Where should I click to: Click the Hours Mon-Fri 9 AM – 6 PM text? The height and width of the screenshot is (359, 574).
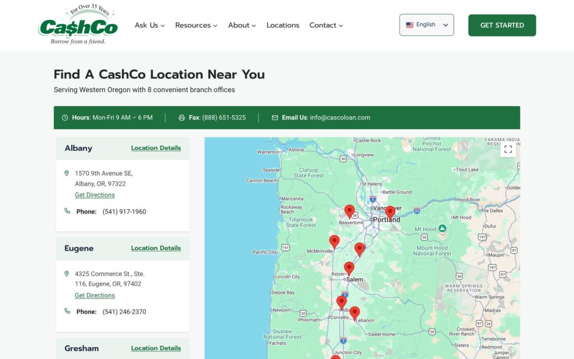[112, 118]
